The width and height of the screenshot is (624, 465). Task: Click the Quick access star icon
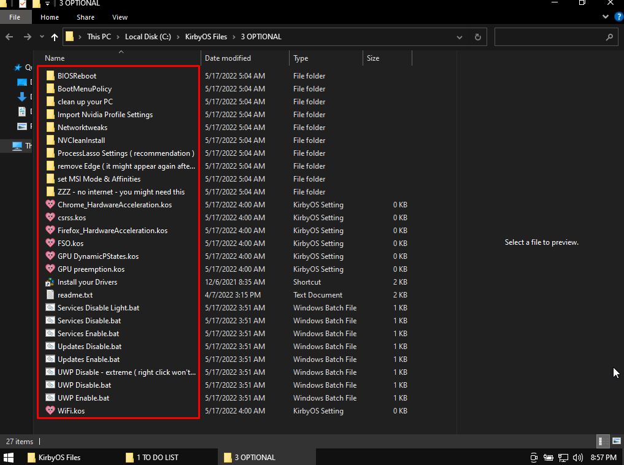18,67
